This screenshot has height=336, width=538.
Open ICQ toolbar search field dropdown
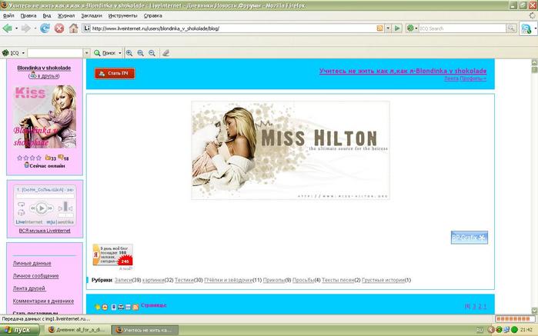pyautogui.click(x=86, y=53)
